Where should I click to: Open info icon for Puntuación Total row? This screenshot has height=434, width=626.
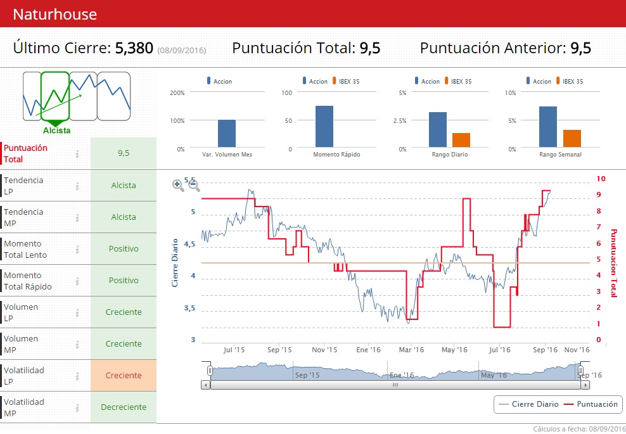coord(77,153)
